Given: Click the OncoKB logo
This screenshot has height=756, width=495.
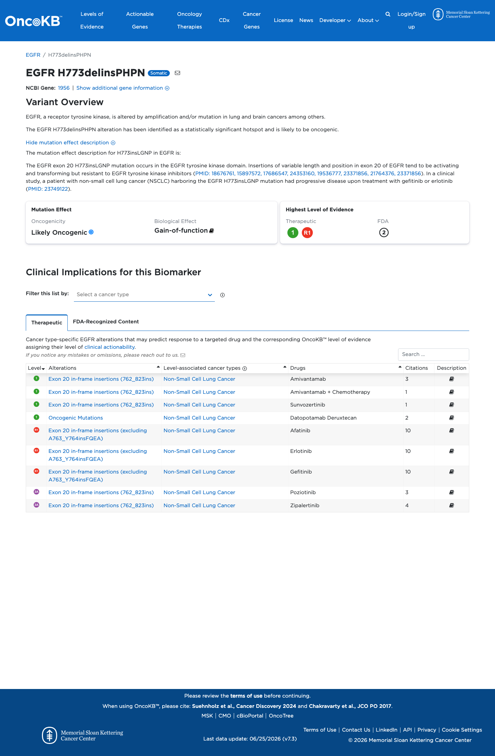Looking at the screenshot, I should [33, 21].
